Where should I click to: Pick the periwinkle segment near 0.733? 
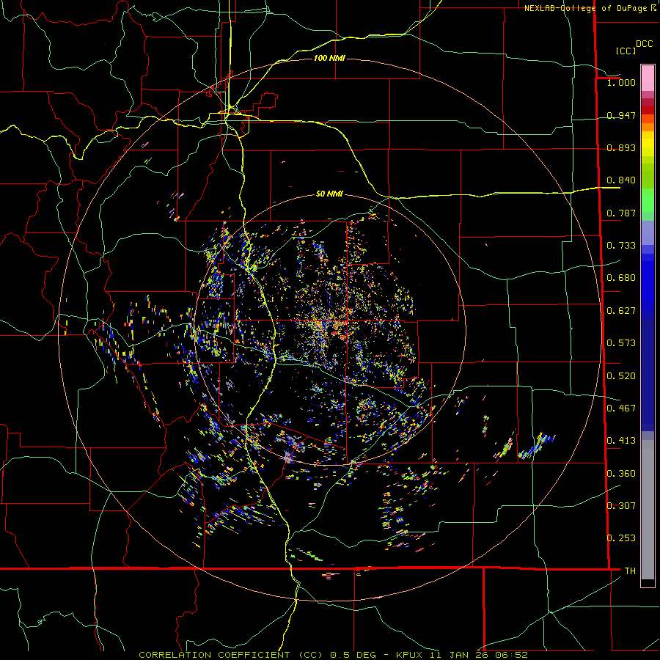pyautogui.click(x=648, y=232)
